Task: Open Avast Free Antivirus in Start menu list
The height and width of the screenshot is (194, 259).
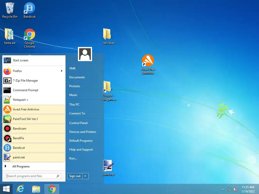Action: [34, 109]
